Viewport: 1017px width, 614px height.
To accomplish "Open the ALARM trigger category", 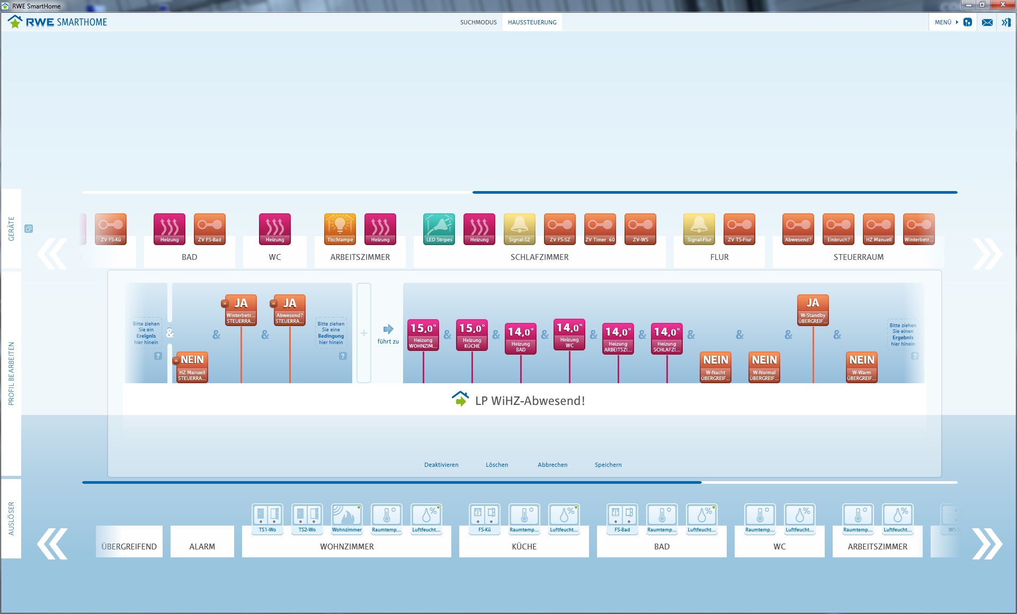I will (x=202, y=541).
